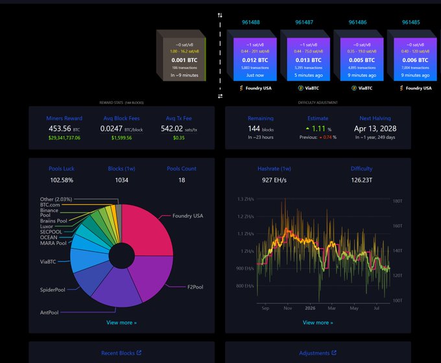Click the Next Halving date Apr 13, 2028

point(375,128)
